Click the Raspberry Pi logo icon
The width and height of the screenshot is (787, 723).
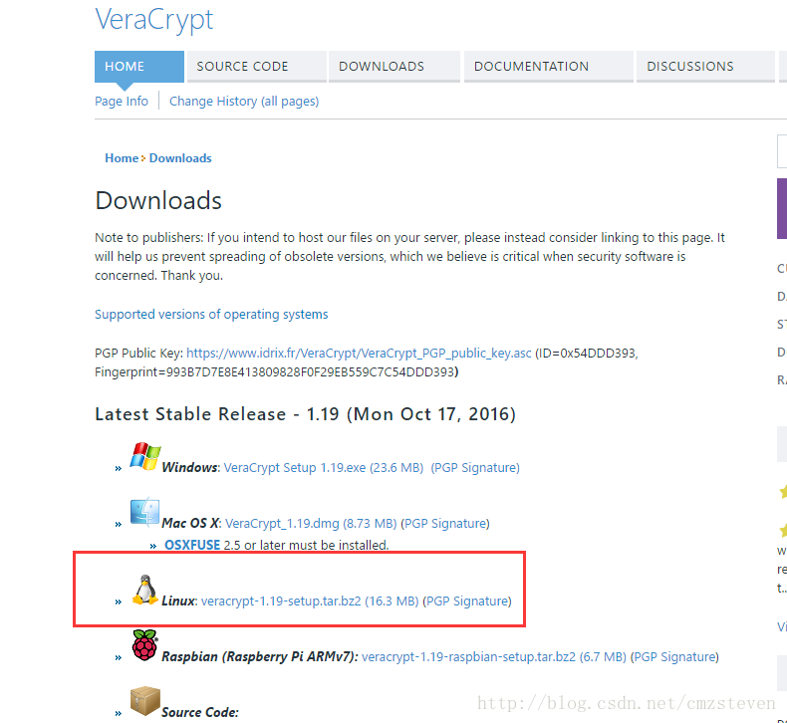[x=144, y=645]
